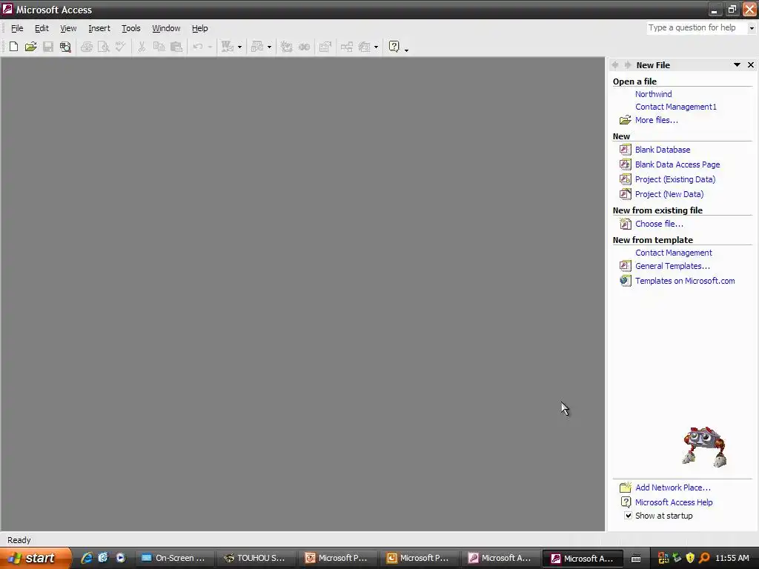Expand the OfficeLinks dropdown arrow

(239, 47)
